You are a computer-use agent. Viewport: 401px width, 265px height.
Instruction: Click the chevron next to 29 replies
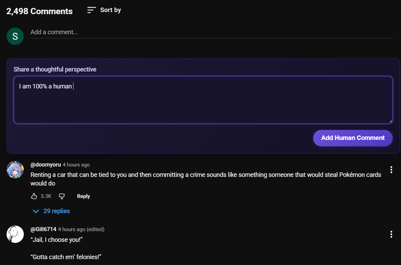click(x=36, y=211)
